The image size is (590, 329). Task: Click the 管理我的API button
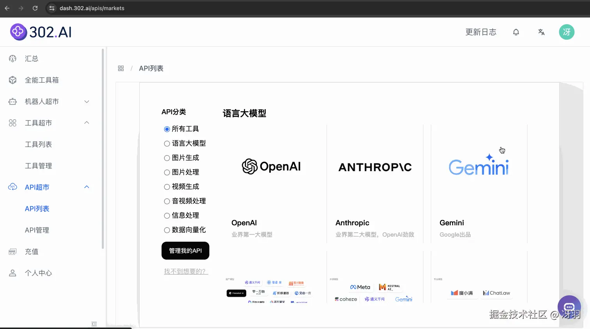[185, 251]
